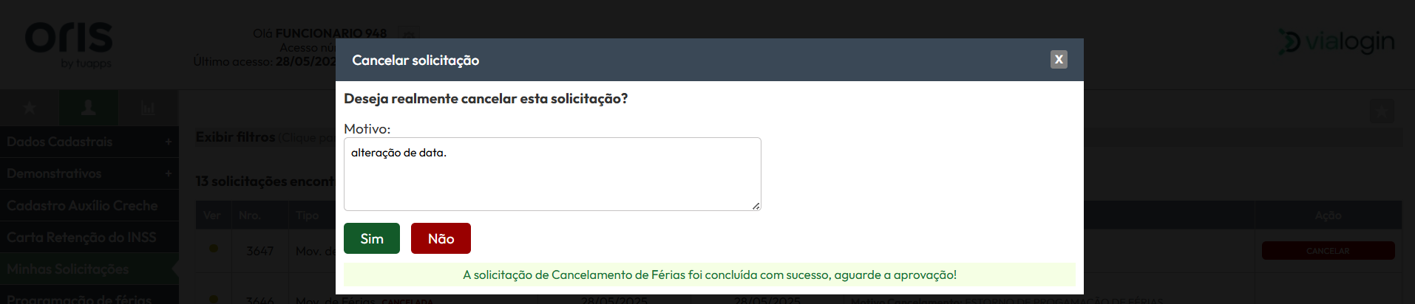
Task: Click the vialogin logo
Action: click(x=1337, y=42)
